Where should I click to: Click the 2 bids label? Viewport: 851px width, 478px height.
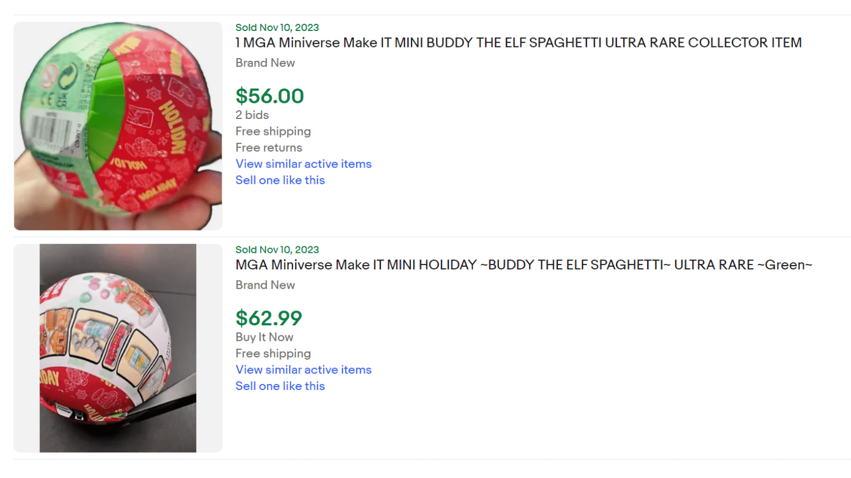252,115
